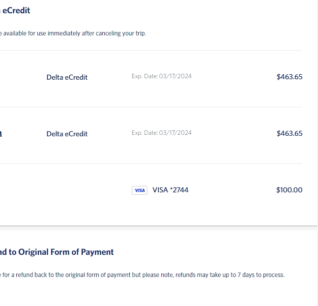Click the eCredit section heading
318x306 pixels.
click(15, 10)
